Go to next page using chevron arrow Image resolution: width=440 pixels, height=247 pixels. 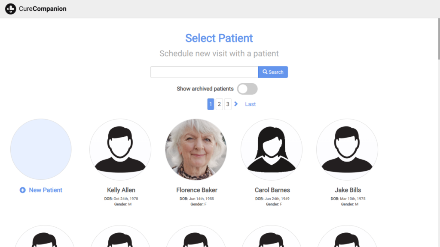236,104
